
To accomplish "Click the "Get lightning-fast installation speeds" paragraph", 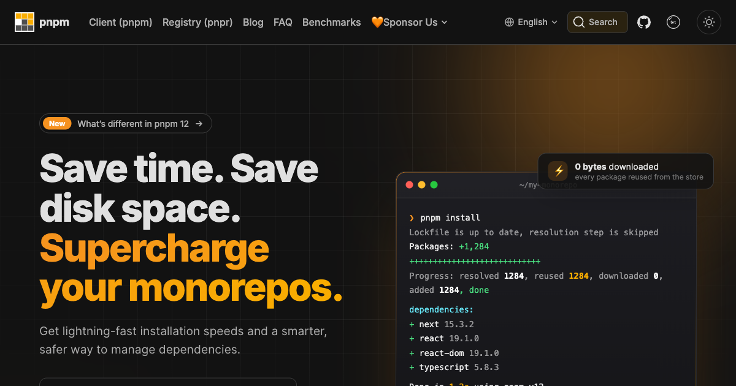I will [183, 341].
